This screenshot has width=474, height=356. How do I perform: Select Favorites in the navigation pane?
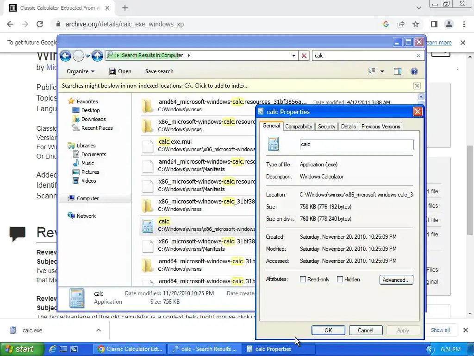click(87, 102)
